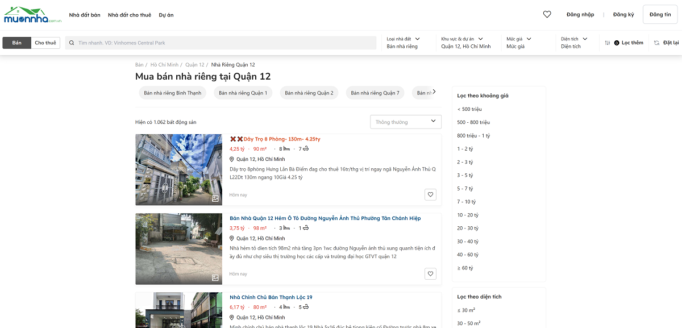Open the Dãy Trọ 8 Phòng listing thumbnail
Viewport: 682px width, 328px height.
[179, 169]
